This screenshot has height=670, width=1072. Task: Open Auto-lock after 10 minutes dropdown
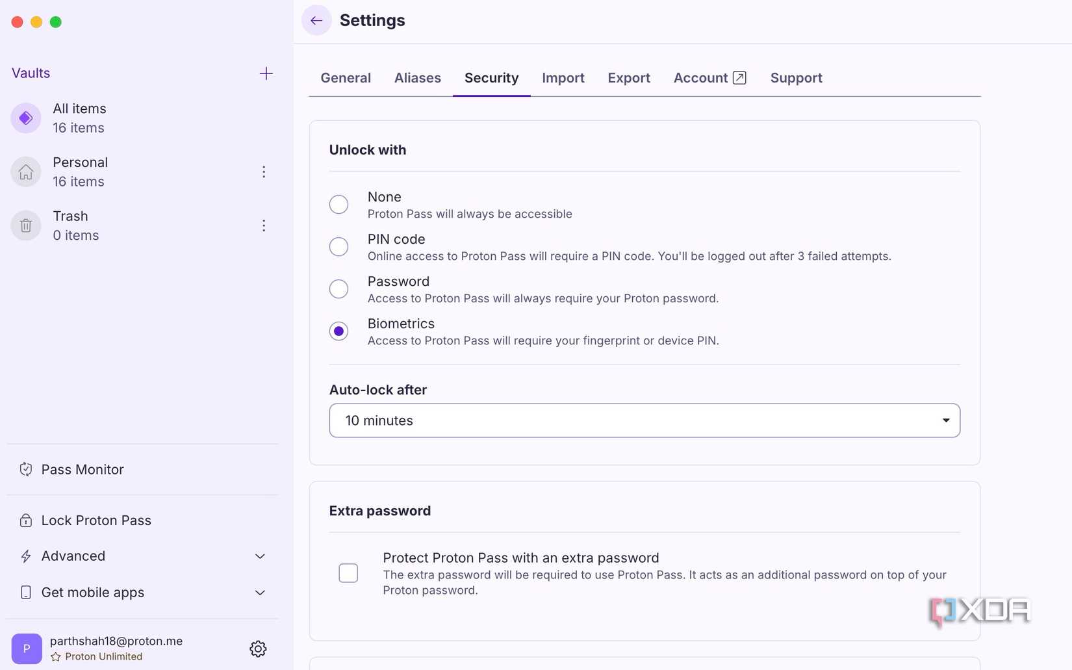tap(644, 420)
